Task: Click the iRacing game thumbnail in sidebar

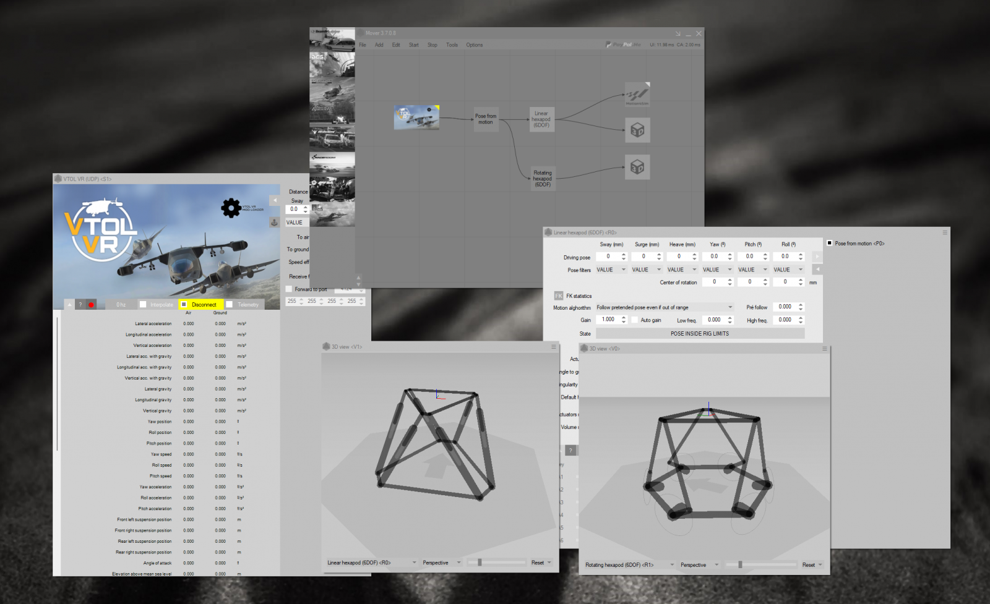Action: pyautogui.click(x=332, y=139)
